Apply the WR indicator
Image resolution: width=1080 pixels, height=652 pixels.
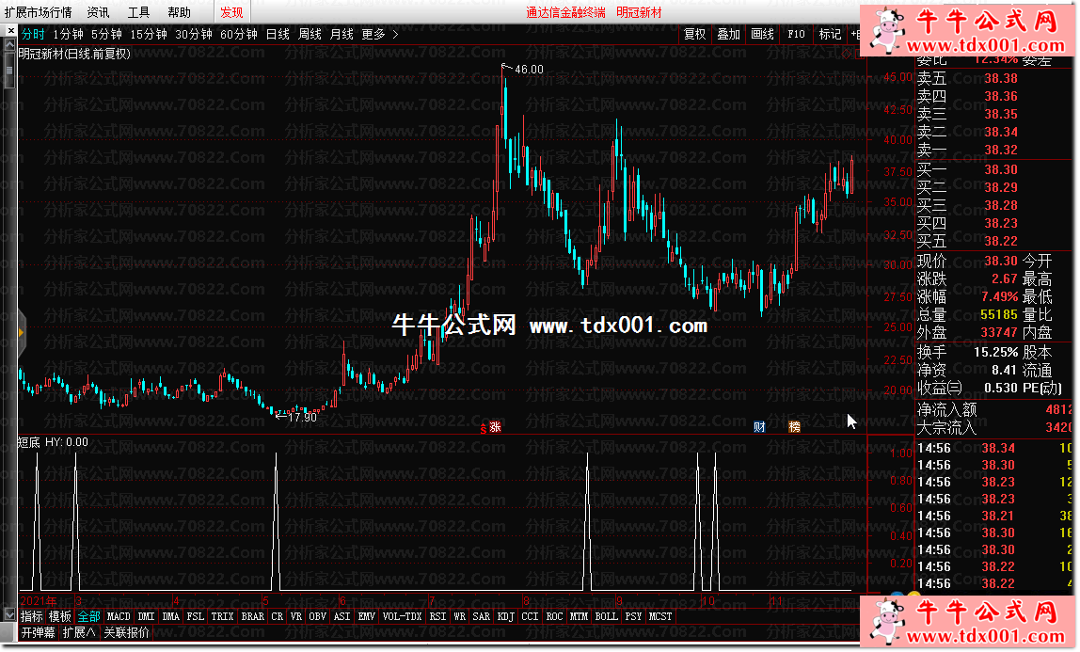point(459,616)
